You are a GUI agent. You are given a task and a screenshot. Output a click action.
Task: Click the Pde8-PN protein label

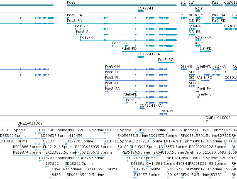(113, 66)
